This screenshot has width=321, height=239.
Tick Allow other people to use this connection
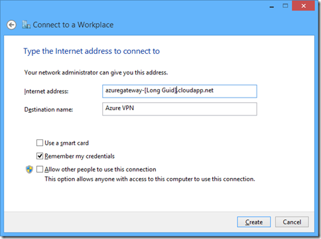tap(40, 169)
